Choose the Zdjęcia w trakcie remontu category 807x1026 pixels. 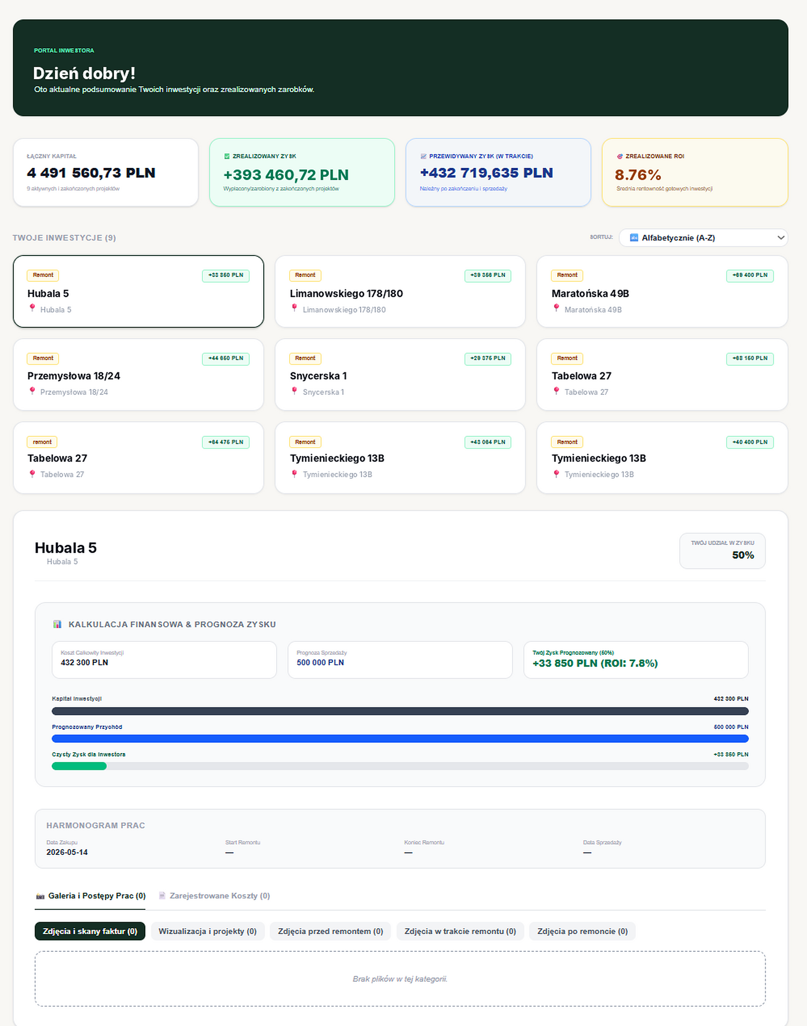pyautogui.click(x=460, y=931)
